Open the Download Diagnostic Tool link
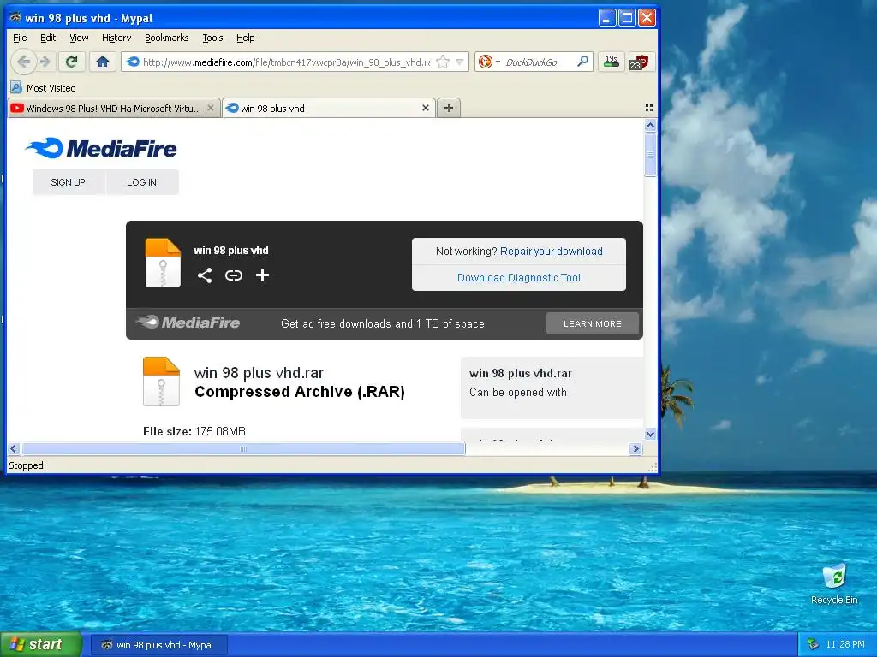877x657 pixels. tap(518, 278)
